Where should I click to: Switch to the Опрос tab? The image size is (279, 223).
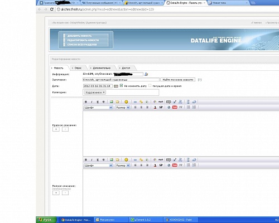point(78,68)
